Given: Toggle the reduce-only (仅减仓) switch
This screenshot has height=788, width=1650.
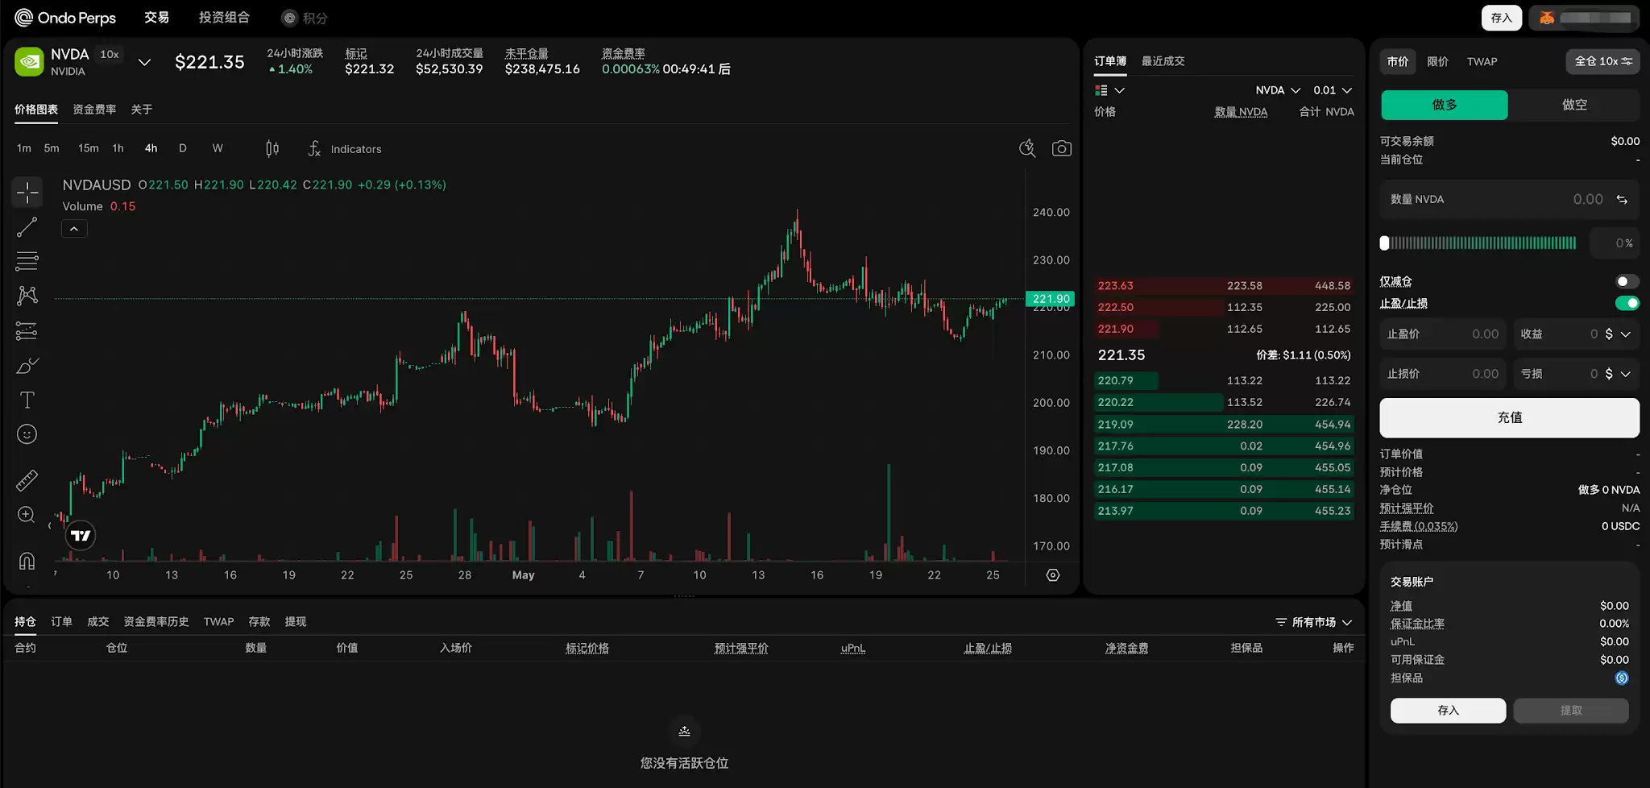Looking at the screenshot, I should (1627, 281).
